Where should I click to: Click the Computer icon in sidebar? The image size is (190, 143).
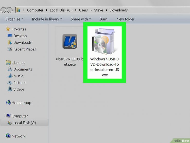click(x=8, y=116)
